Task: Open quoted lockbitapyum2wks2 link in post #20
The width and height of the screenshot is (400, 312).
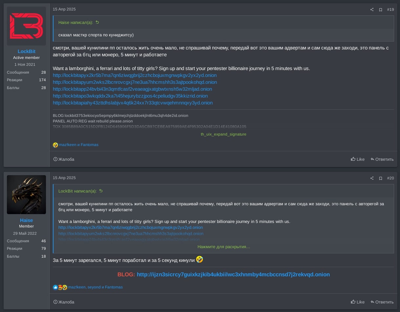Action: [131, 234]
